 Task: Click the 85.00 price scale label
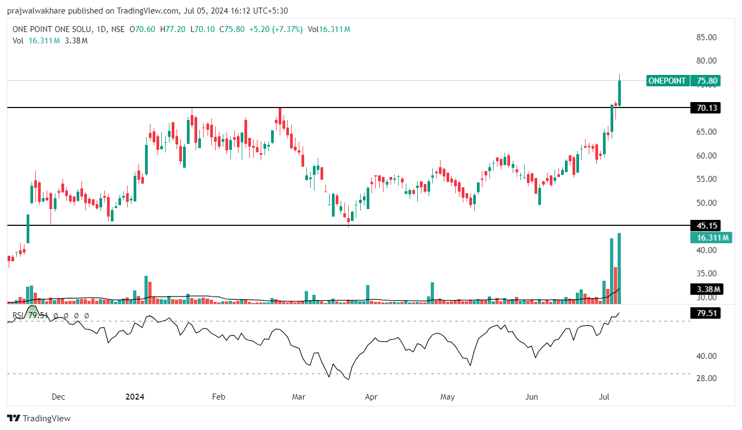pyautogui.click(x=706, y=37)
